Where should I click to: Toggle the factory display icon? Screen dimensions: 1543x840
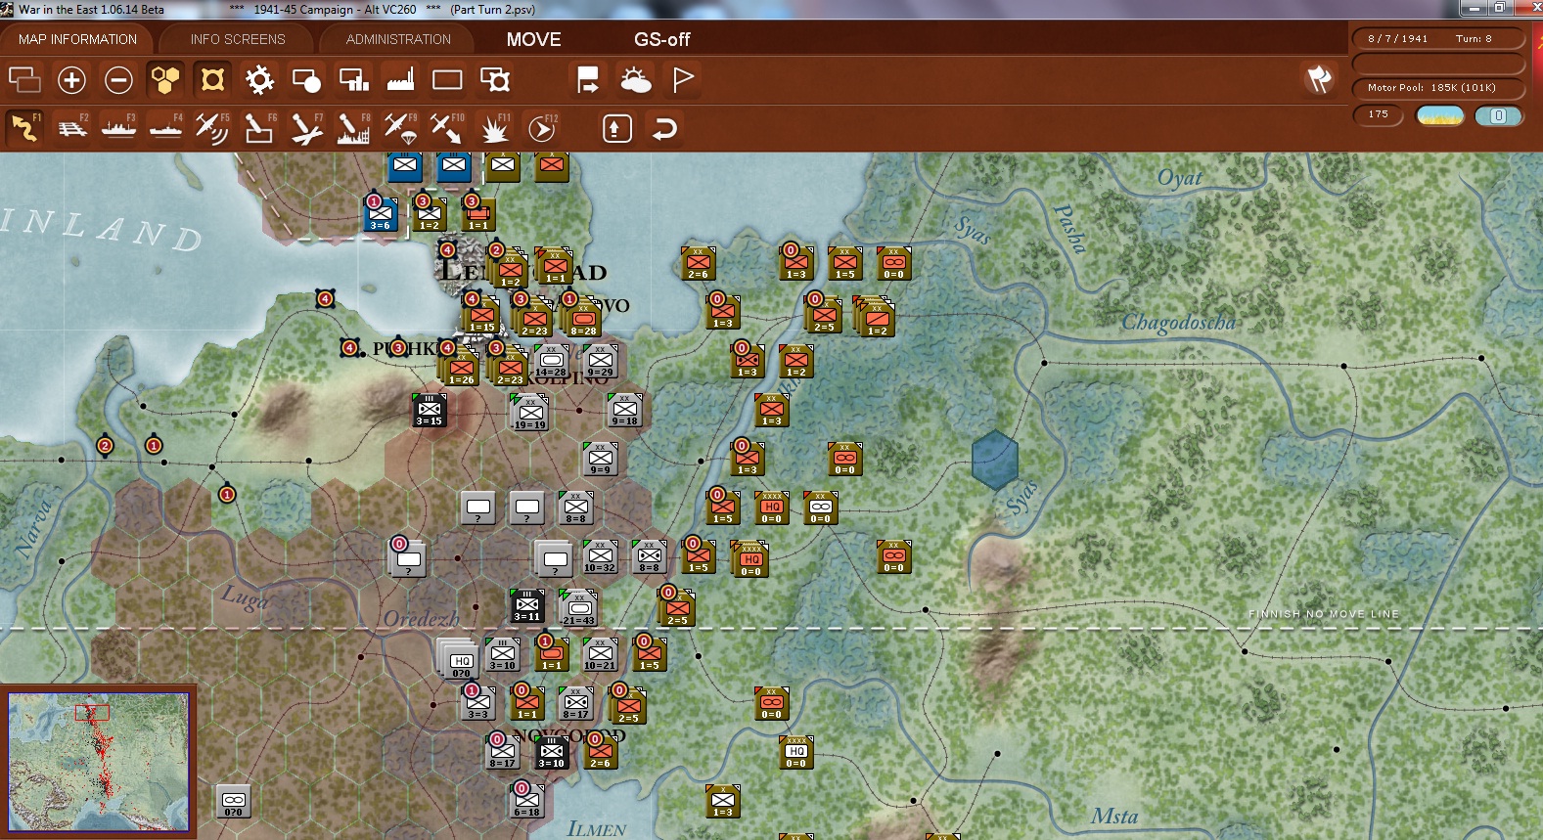click(400, 79)
